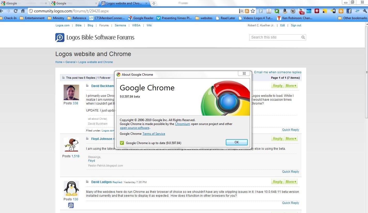Open More dropdown on David Ladiges' post

click(291, 182)
